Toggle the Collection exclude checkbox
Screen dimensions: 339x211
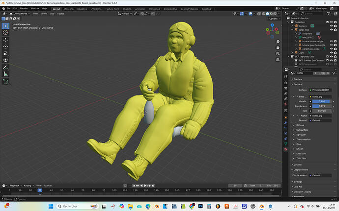pyautogui.click(x=327, y=22)
